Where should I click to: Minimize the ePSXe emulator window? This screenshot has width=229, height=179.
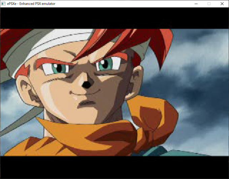[x=196, y=4]
